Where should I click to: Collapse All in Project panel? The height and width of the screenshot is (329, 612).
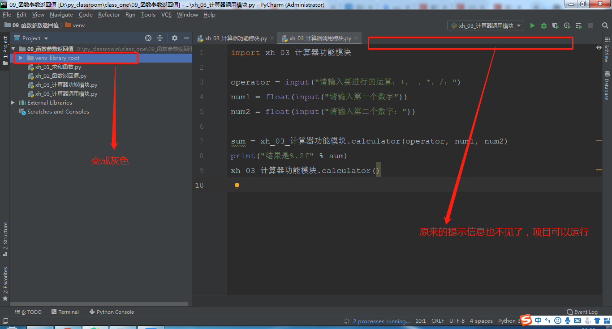tap(159, 38)
